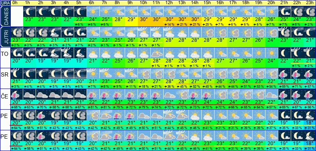Select the windy sun icon for JUTRI 10h

pos(144,32)
